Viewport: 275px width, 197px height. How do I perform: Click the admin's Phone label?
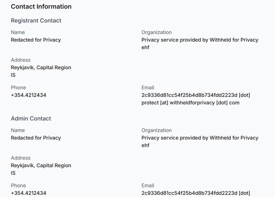click(x=18, y=186)
